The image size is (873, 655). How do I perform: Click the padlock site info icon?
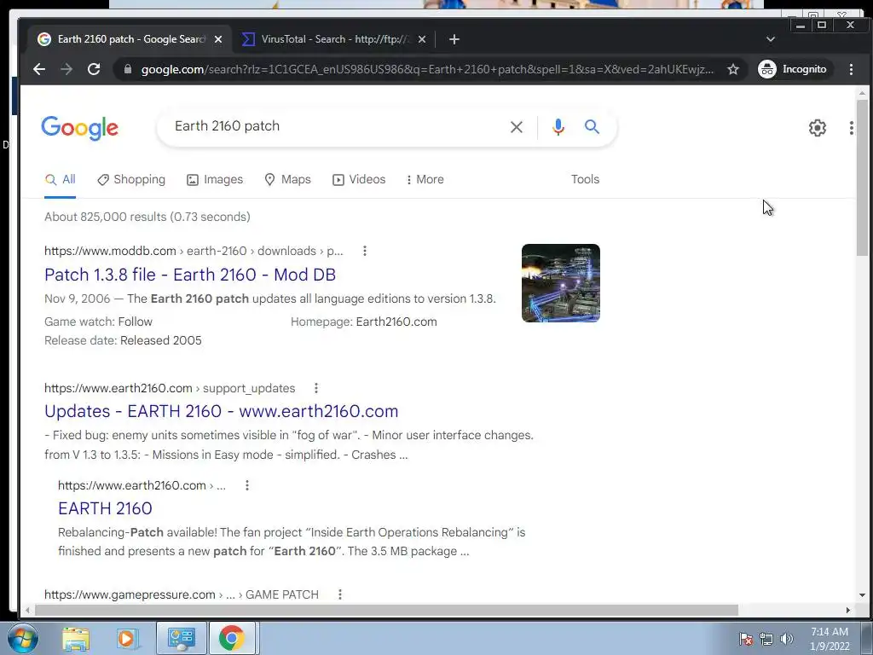point(128,70)
